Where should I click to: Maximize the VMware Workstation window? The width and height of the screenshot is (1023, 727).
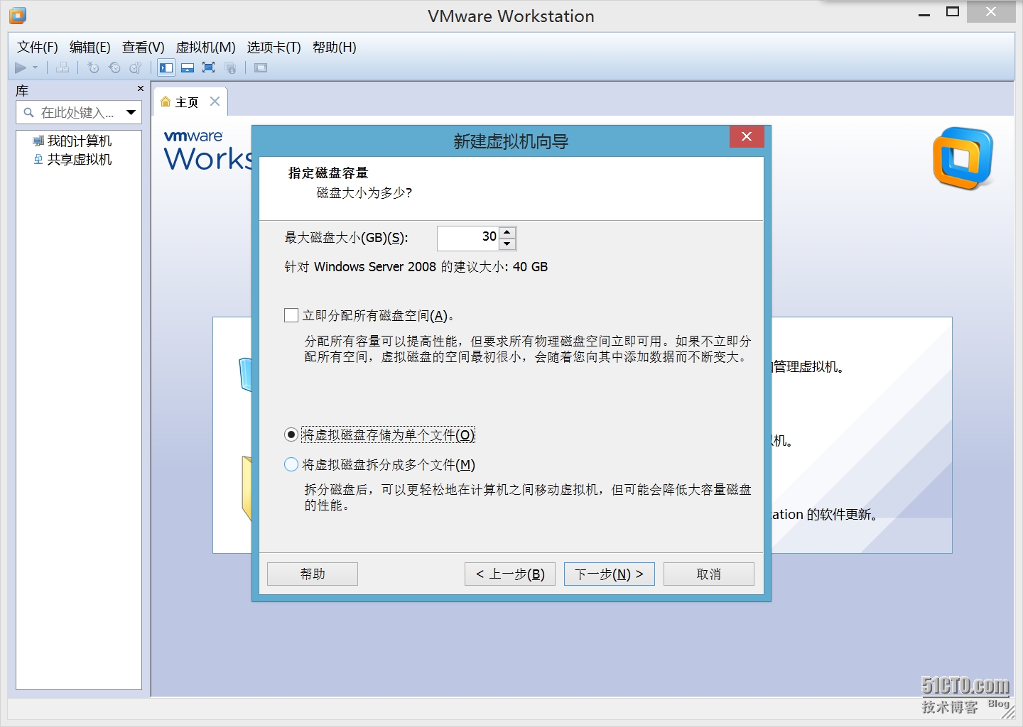tap(953, 12)
